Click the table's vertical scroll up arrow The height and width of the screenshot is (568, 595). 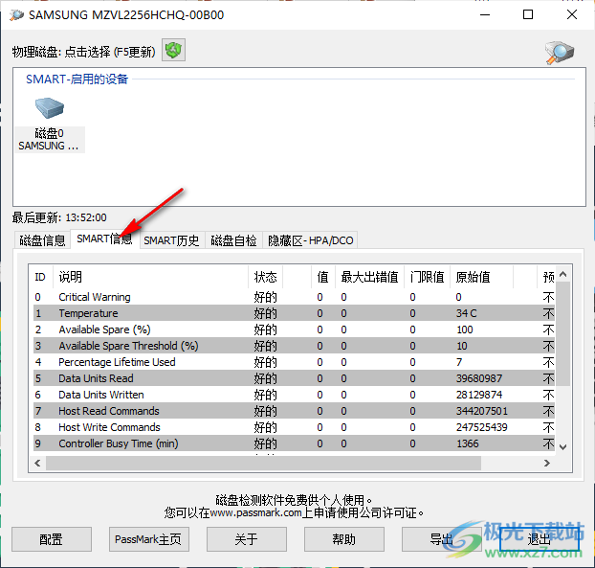(563, 274)
